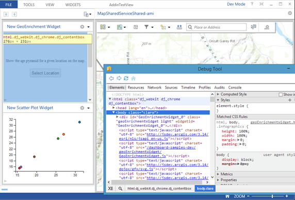Switch to the Network tab

[154, 88]
